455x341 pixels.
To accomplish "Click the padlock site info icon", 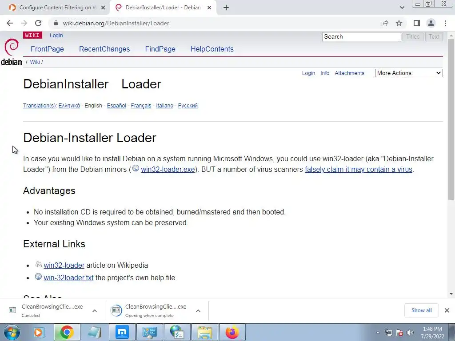I will click(56, 23).
